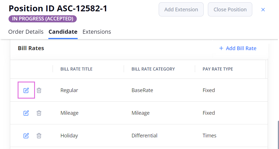Delete the Mileage bill rate

39,113
